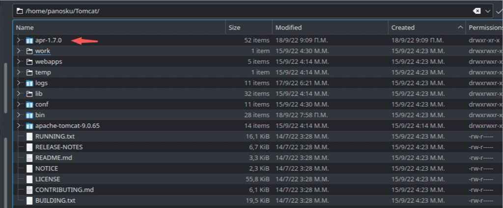Select the apache-tomcat-9.0.65 folder icon
Image resolution: width=503 pixels, height=208 pixels.
(29, 126)
